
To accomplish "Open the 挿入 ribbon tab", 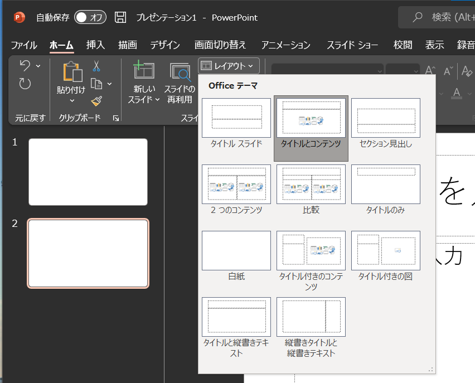I will (x=95, y=45).
